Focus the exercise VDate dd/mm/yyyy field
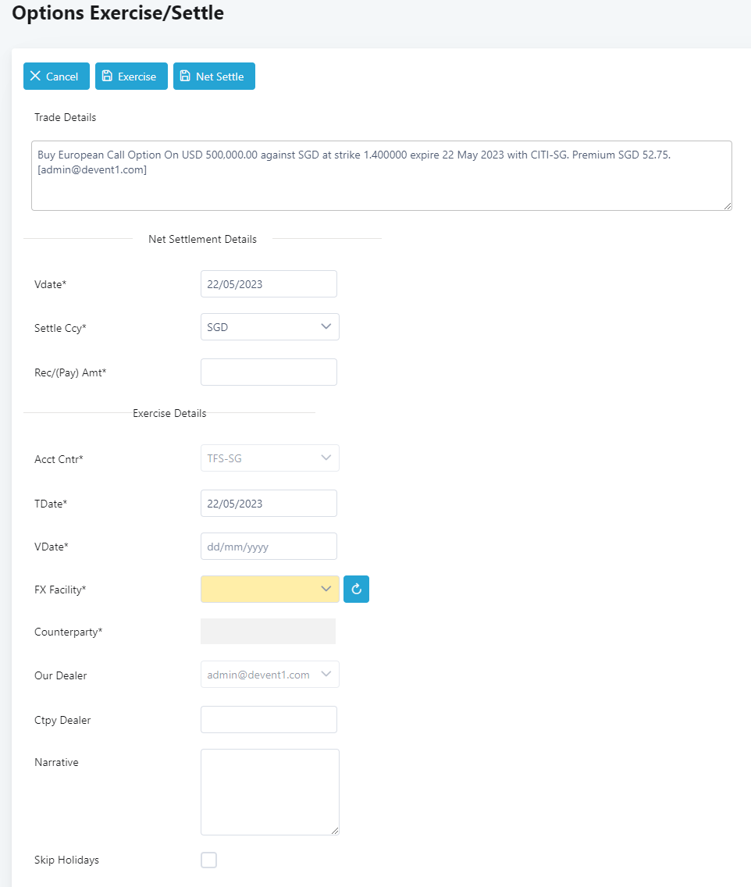 tap(269, 547)
